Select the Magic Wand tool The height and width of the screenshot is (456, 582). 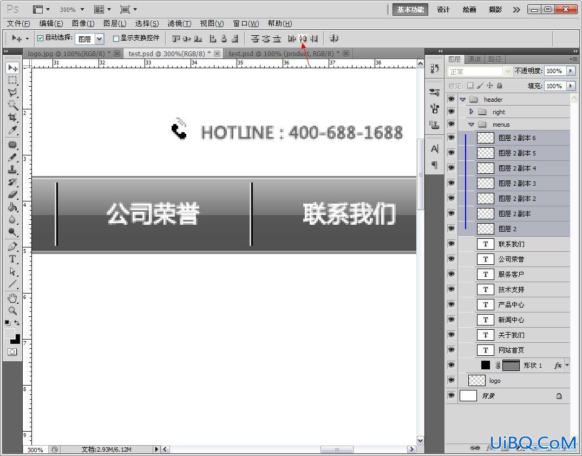click(x=12, y=105)
